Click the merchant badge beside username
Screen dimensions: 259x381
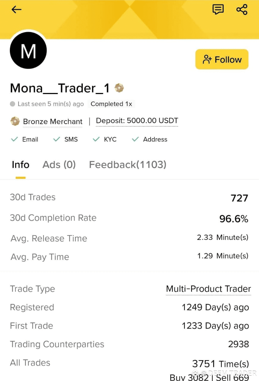click(x=119, y=88)
